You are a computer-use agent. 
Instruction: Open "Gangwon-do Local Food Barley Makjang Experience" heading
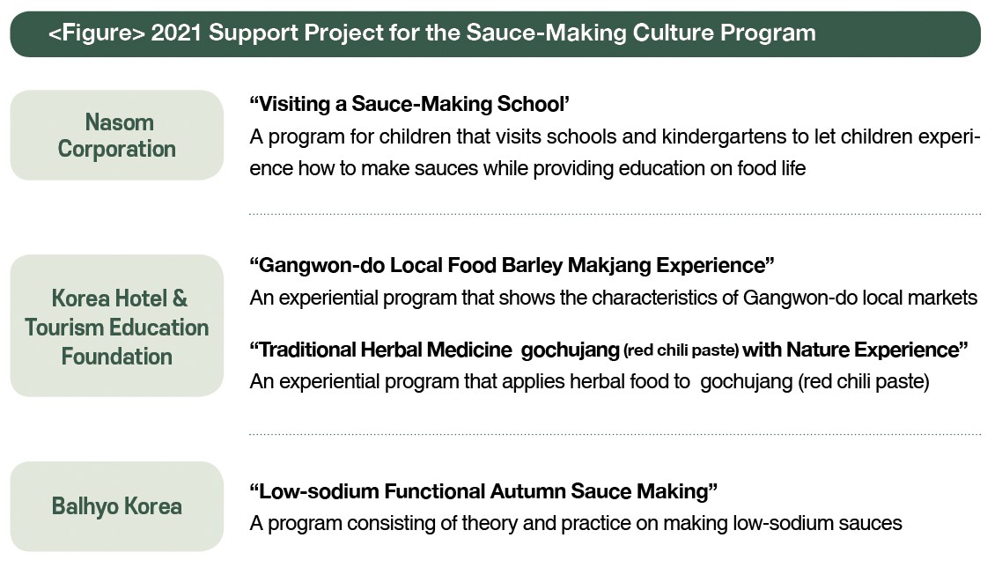point(512,265)
